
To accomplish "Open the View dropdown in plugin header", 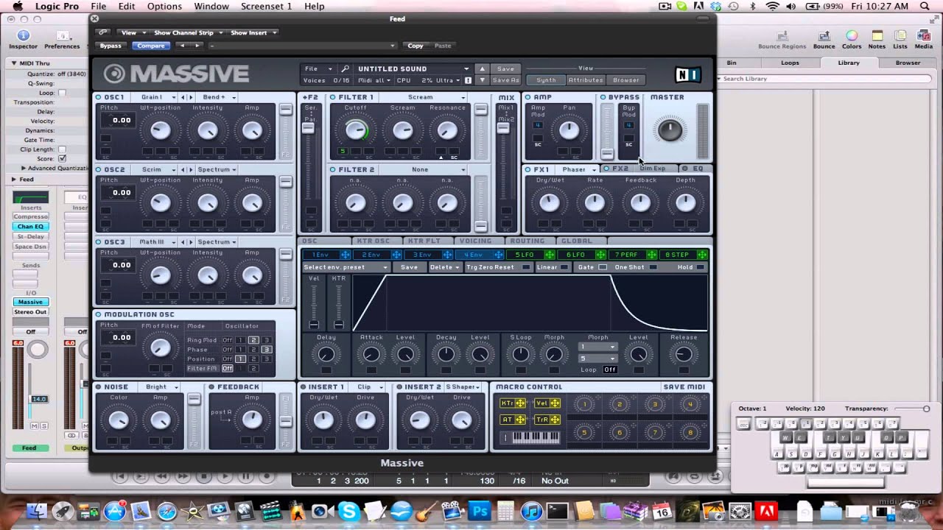I will click(x=133, y=32).
